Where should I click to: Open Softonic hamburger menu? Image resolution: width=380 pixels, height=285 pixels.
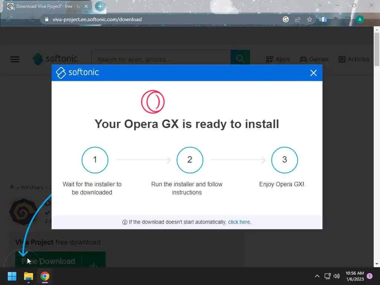point(15,59)
